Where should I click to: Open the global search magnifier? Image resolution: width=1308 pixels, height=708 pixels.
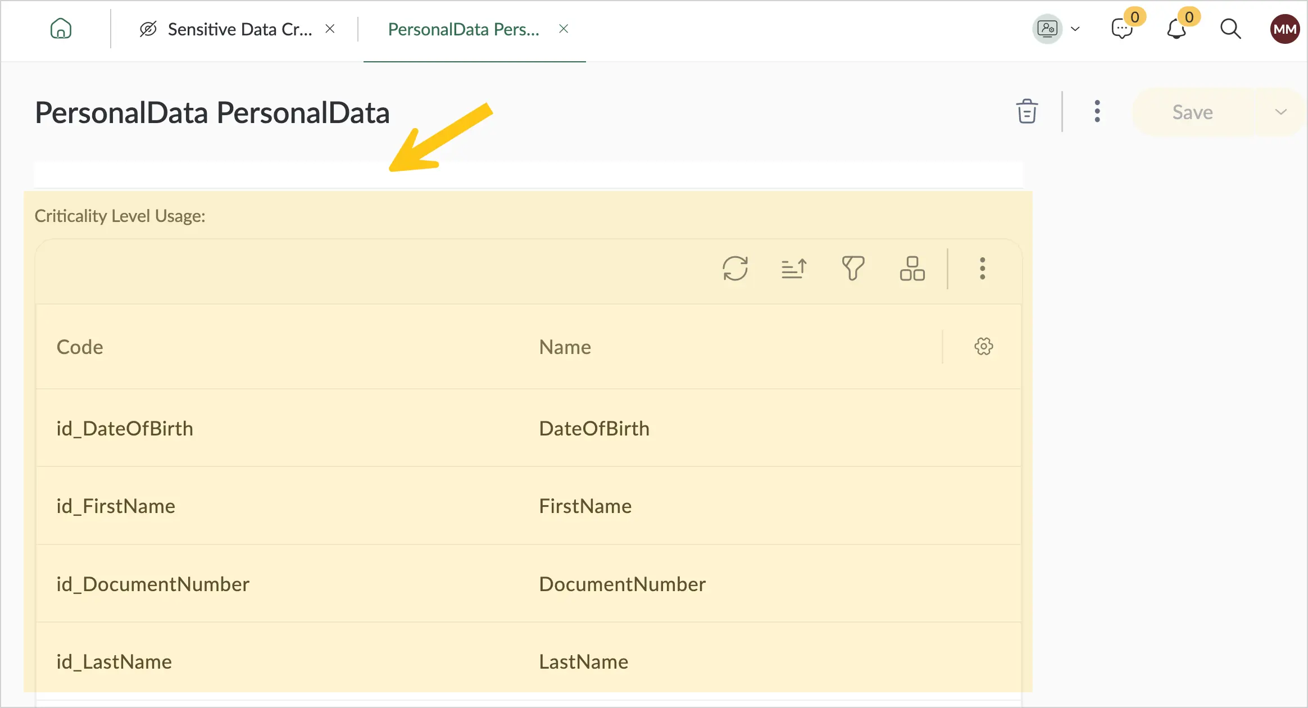point(1230,29)
